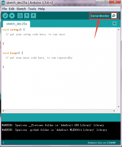This screenshot has width=122, height=147.
Task: Open the Help menu
Action: (41, 9)
